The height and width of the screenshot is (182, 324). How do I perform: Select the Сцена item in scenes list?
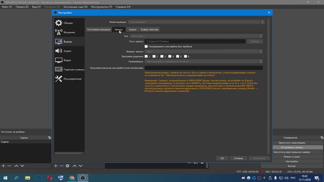(26, 142)
